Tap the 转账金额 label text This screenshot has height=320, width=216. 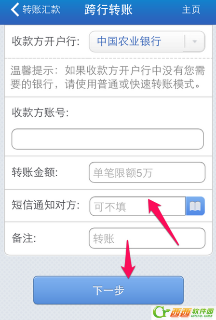click(35, 172)
